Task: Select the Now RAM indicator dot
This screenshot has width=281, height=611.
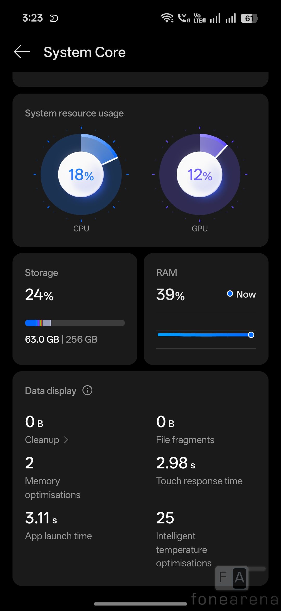Action: coord(230,294)
